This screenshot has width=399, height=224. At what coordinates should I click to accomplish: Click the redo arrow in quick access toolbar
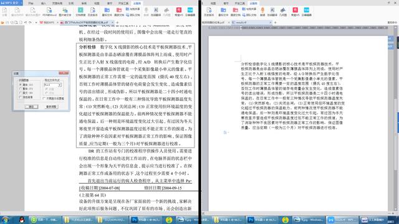pyautogui.click(x=31, y=22)
